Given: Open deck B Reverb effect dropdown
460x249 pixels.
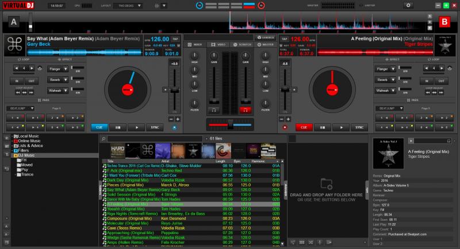Looking at the screenshot, I should tap(385, 80).
